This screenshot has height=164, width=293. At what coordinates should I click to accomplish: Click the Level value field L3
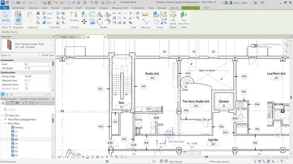[37, 64]
